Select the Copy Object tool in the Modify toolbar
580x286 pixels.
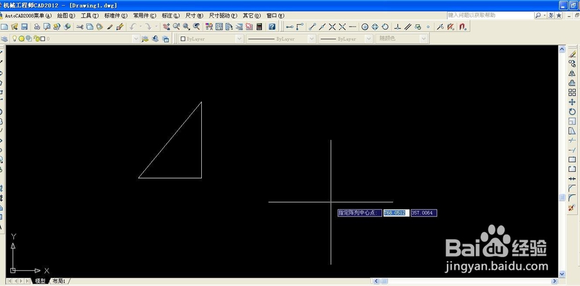[572, 64]
